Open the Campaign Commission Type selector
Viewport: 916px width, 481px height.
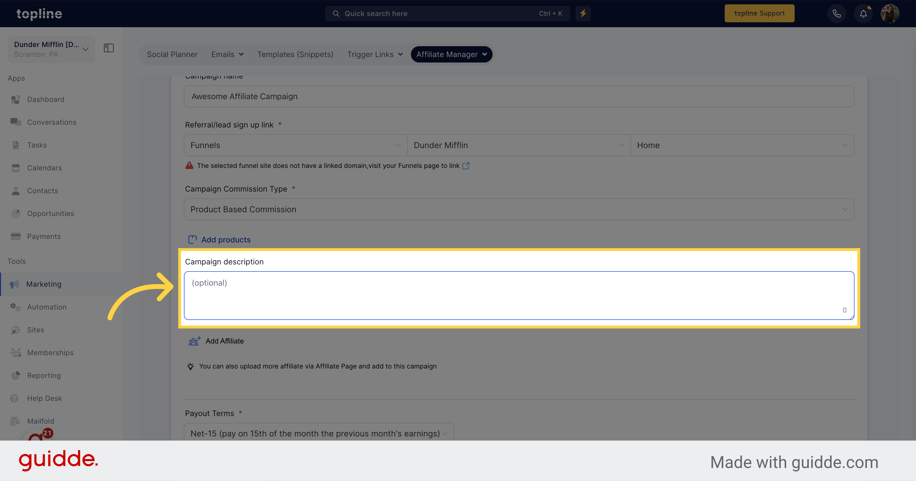pyautogui.click(x=519, y=209)
